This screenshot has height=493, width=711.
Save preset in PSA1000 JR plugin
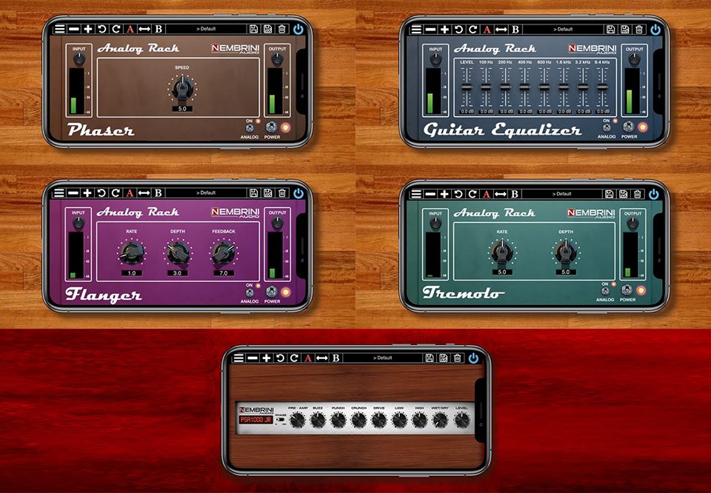coord(430,358)
